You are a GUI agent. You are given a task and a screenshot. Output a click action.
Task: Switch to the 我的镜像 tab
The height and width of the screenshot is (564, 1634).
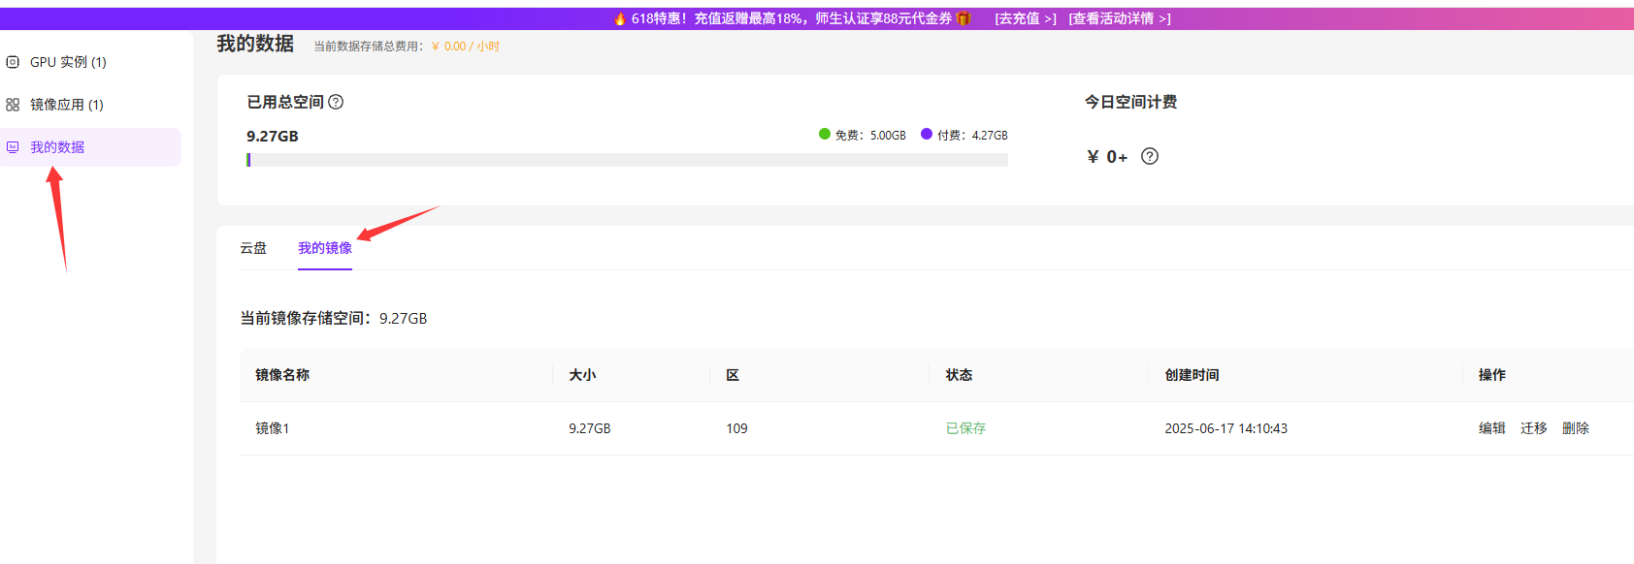pos(325,248)
